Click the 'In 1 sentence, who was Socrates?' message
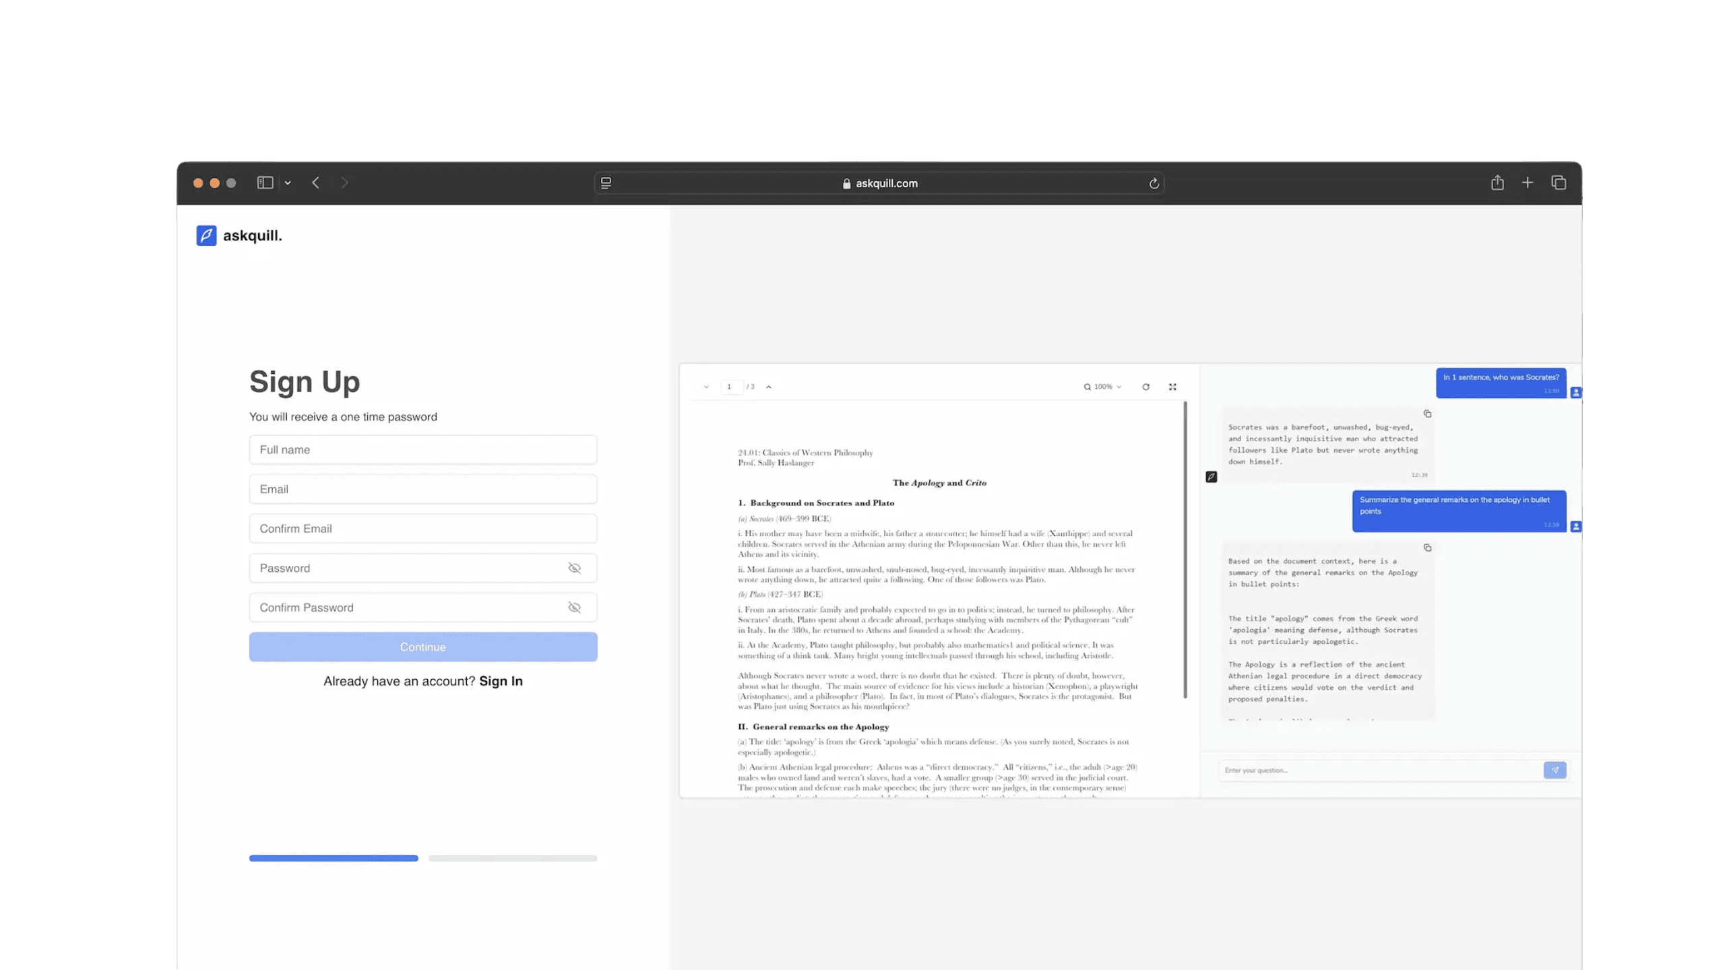The height and width of the screenshot is (970, 1725). coord(1501,383)
